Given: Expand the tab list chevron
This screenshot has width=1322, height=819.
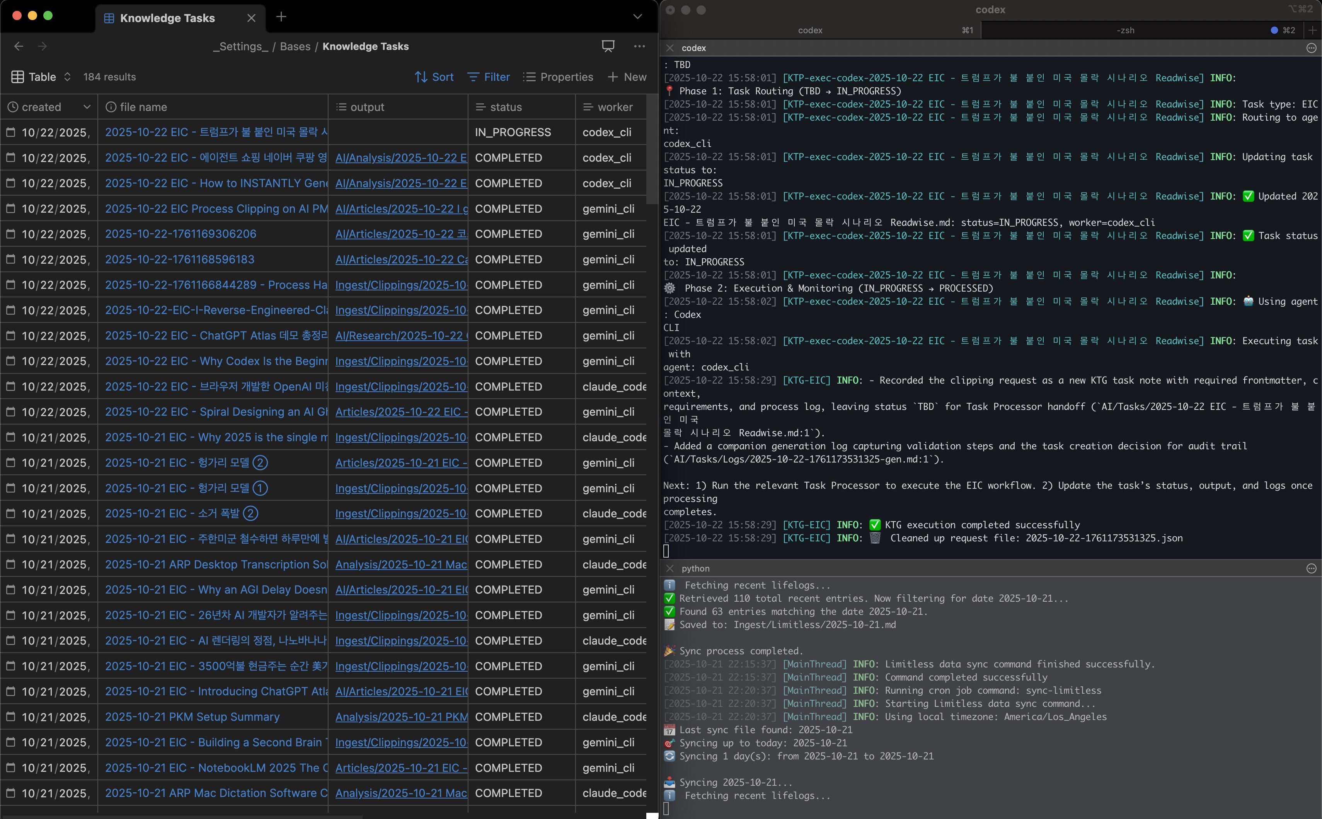Looking at the screenshot, I should (638, 17).
